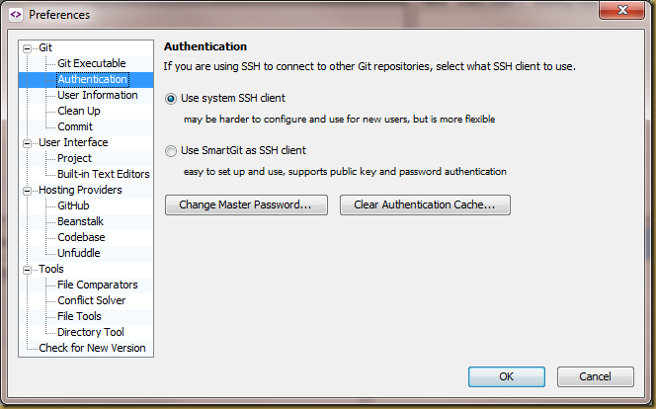The height and width of the screenshot is (409, 656).
Task: Confirm preferences with OK button
Action: [x=506, y=376]
